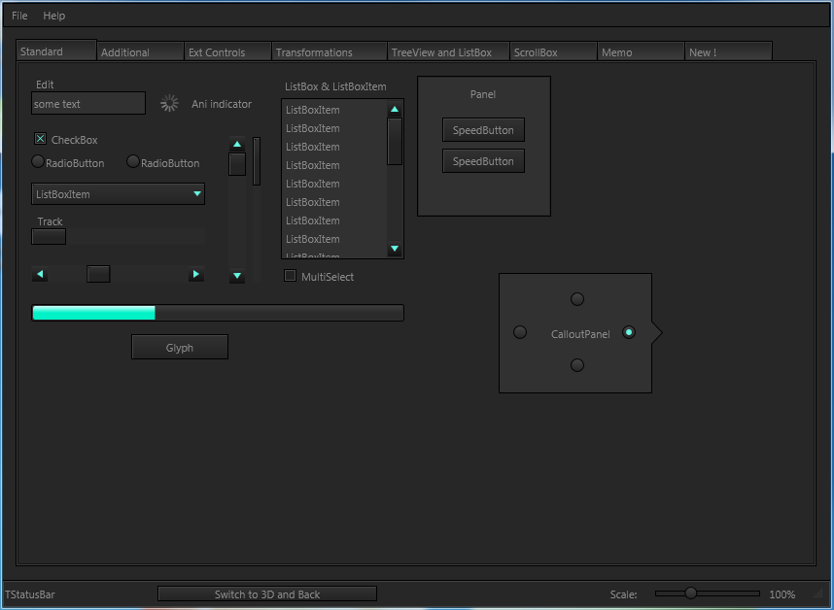834x610 pixels.
Task: Click the Panel title label
Action: [x=483, y=94]
